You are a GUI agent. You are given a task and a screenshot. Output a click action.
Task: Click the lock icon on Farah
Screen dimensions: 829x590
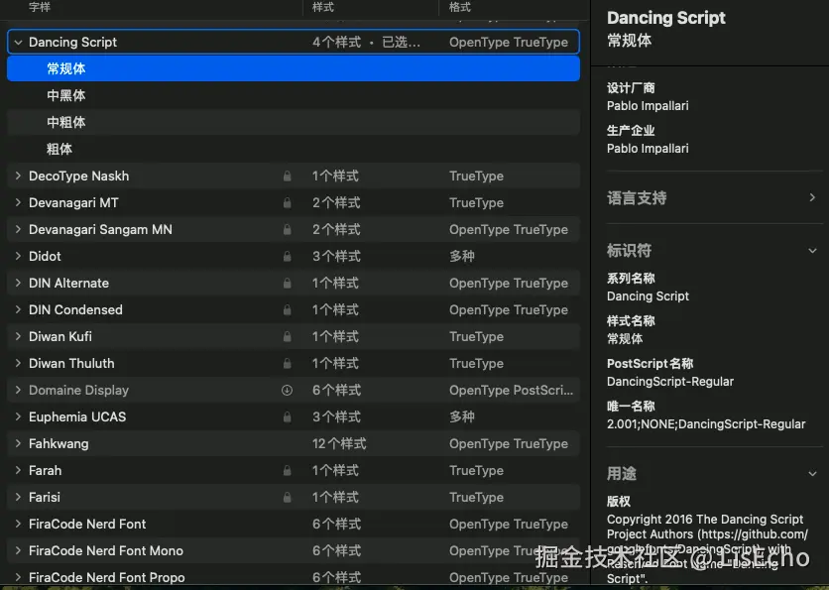pos(288,471)
